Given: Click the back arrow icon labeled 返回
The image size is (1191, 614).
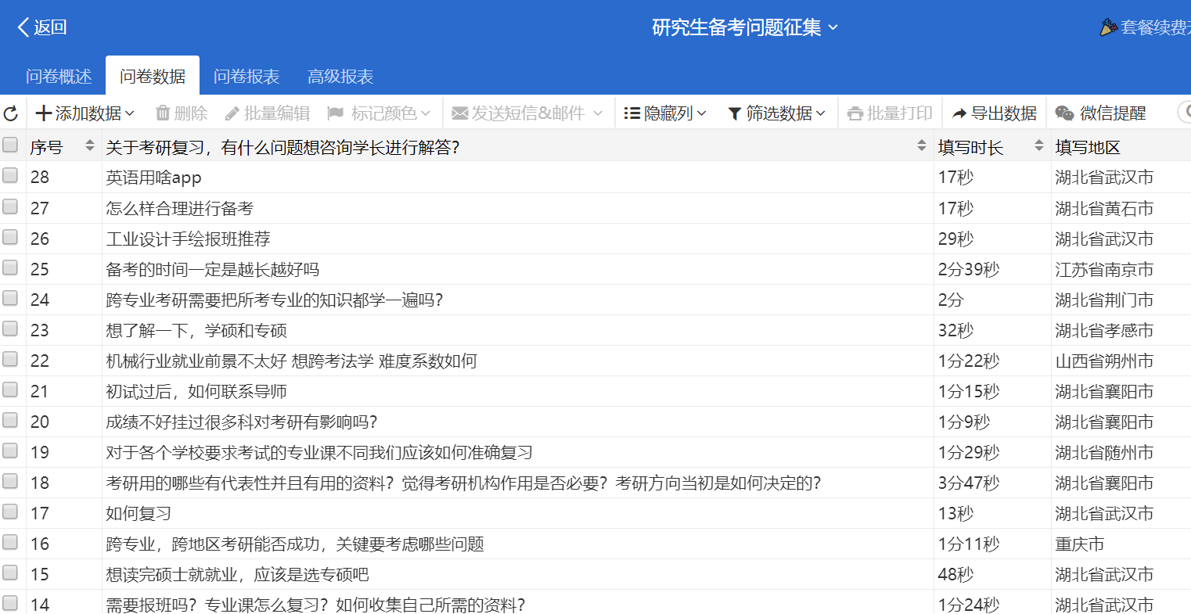Looking at the screenshot, I should [x=23, y=27].
